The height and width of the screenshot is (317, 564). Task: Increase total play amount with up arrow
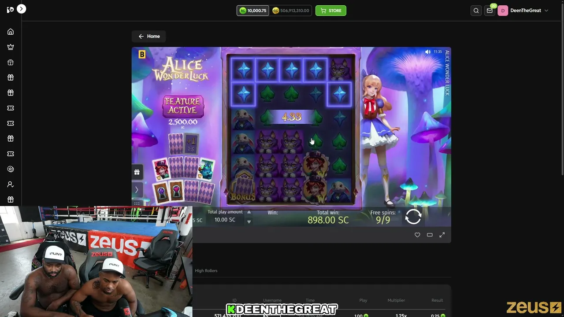(249, 212)
